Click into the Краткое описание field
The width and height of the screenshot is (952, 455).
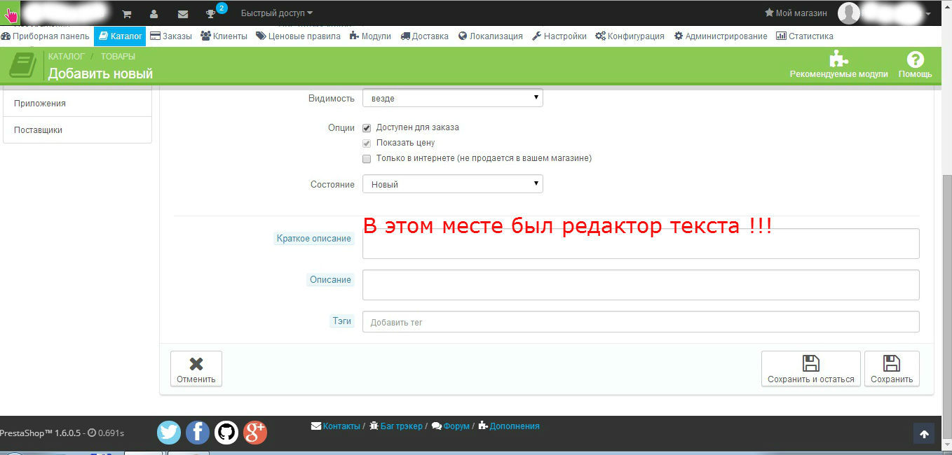coord(641,244)
